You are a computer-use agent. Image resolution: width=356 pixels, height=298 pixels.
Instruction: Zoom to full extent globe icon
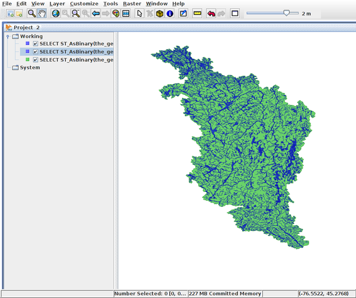(55, 13)
